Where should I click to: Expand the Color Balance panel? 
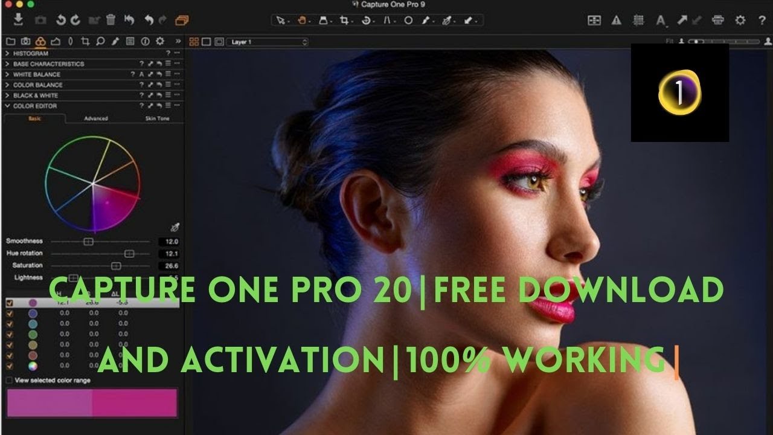coord(7,85)
